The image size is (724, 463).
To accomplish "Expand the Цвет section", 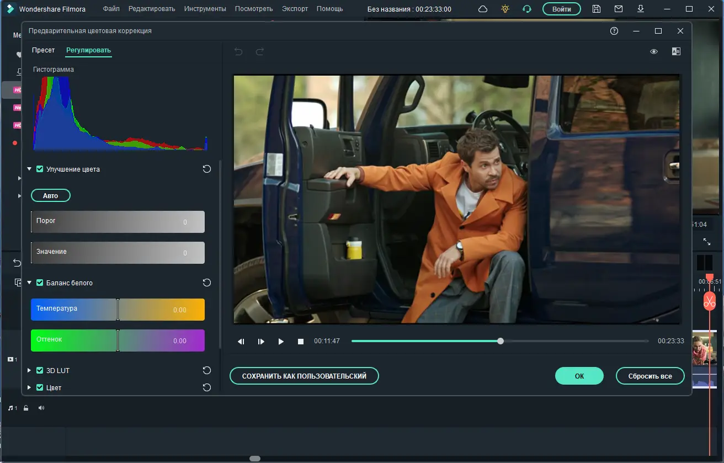I will (29, 388).
